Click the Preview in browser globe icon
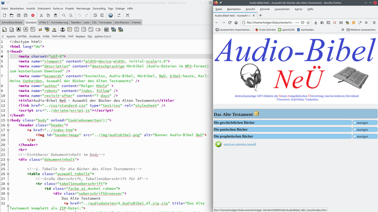This screenshot has height=212, width=378. pyautogui.click(x=111, y=16)
